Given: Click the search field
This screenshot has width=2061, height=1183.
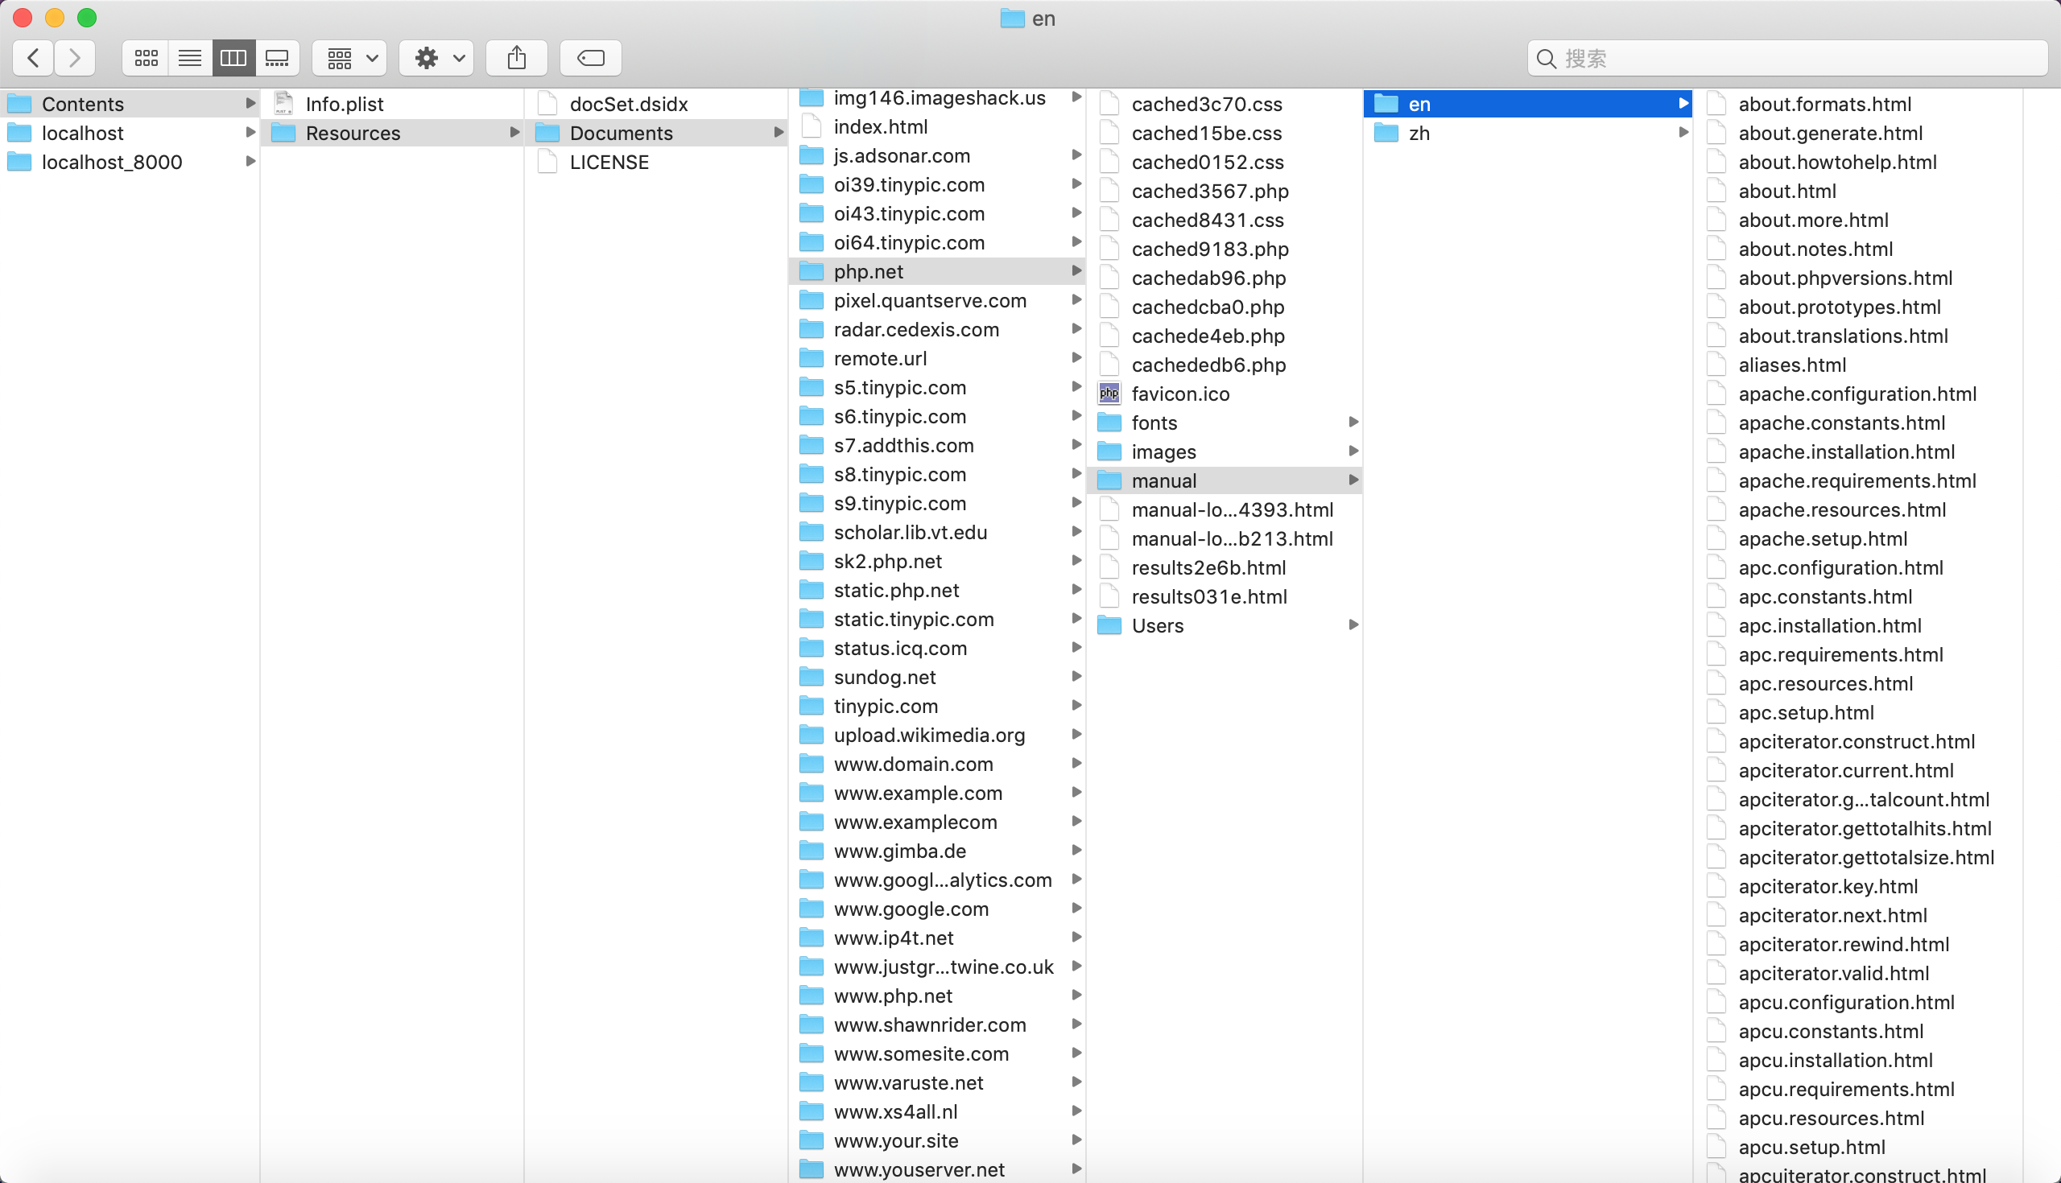Looking at the screenshot, I should tap(1788, 59).
